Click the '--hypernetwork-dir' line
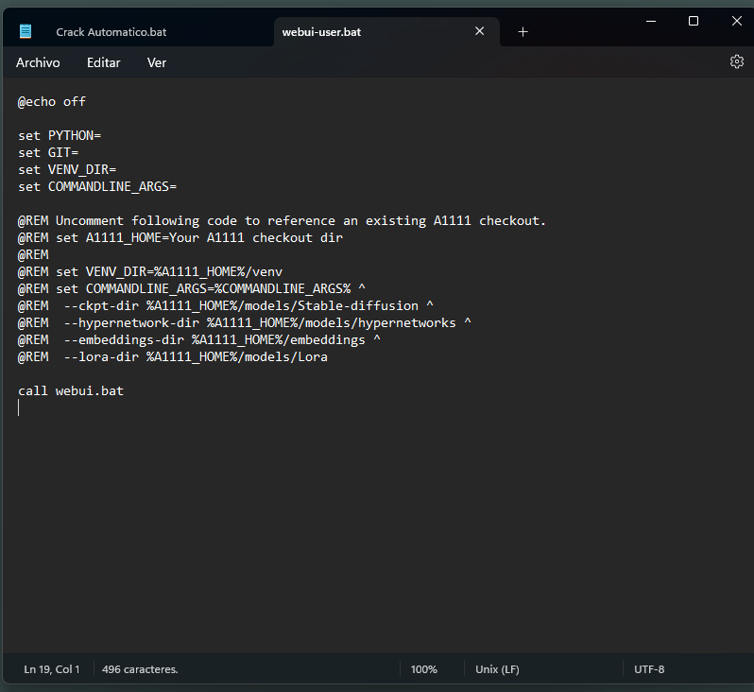Screen dimensions: 754x692 (x=245, y=323)
